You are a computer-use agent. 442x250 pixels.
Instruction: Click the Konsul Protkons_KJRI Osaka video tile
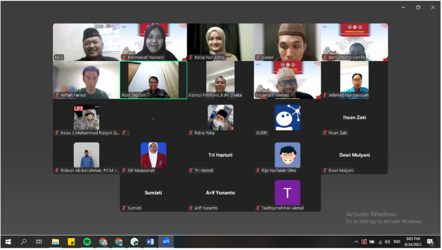click(x=220, y=80)
